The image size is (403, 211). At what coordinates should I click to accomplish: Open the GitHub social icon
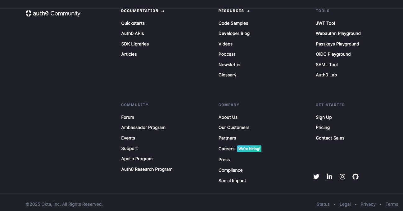pos(355,177)
